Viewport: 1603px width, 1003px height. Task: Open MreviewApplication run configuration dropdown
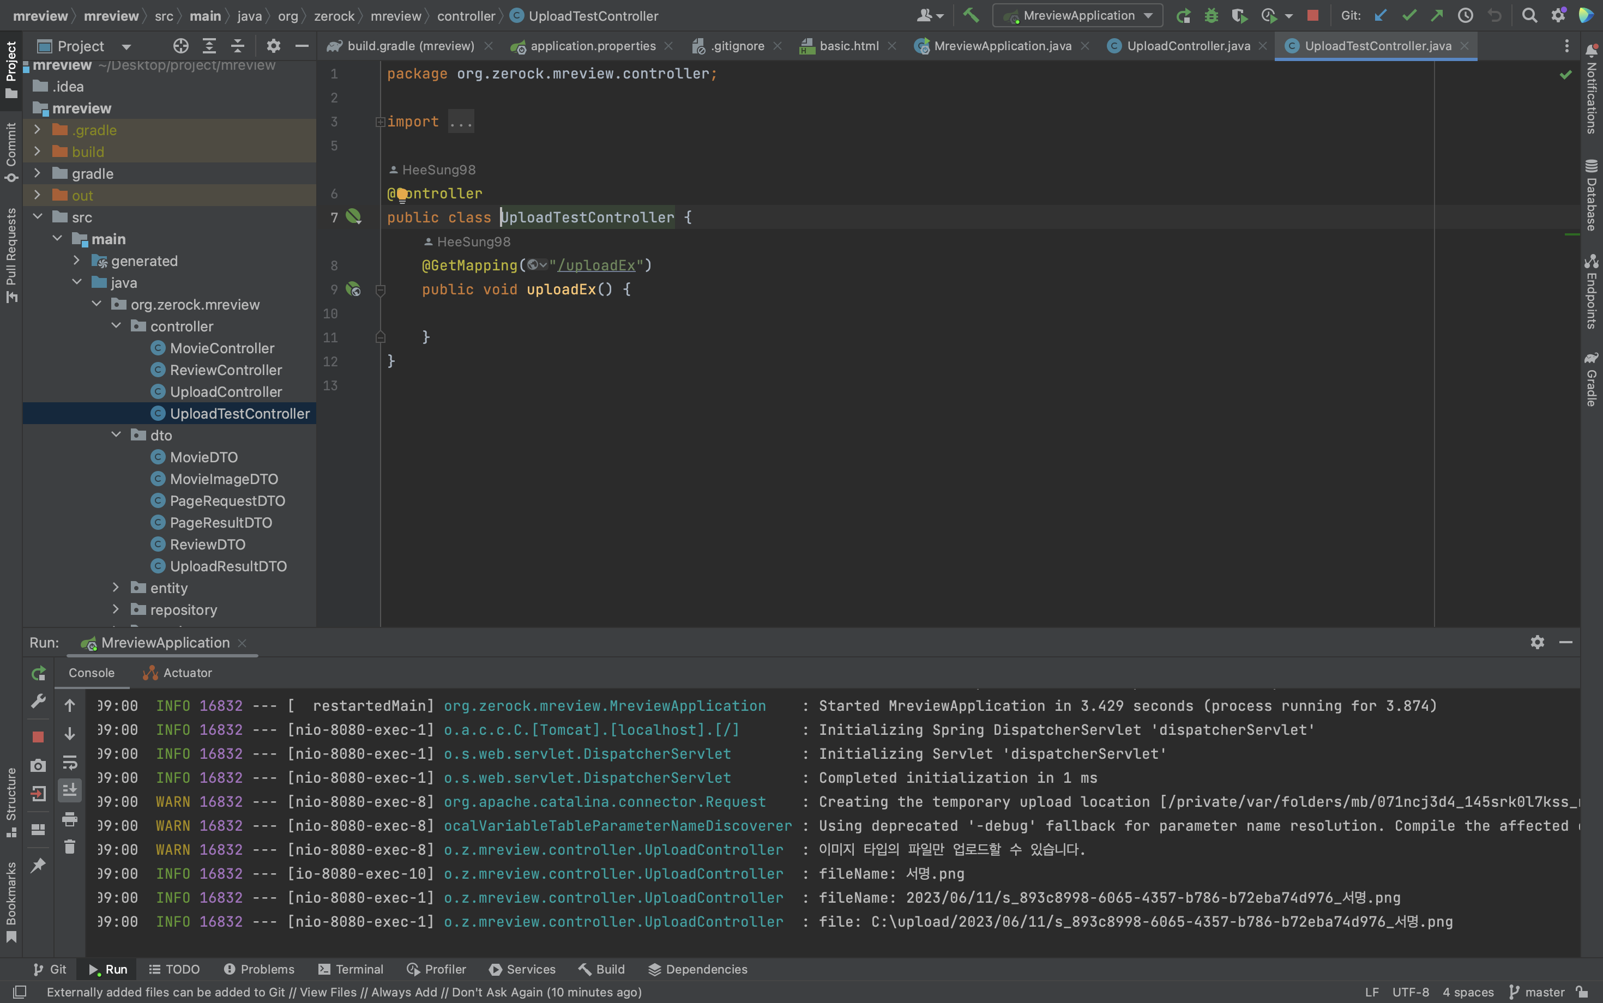pyautogui.click(x=1077, y=15)
